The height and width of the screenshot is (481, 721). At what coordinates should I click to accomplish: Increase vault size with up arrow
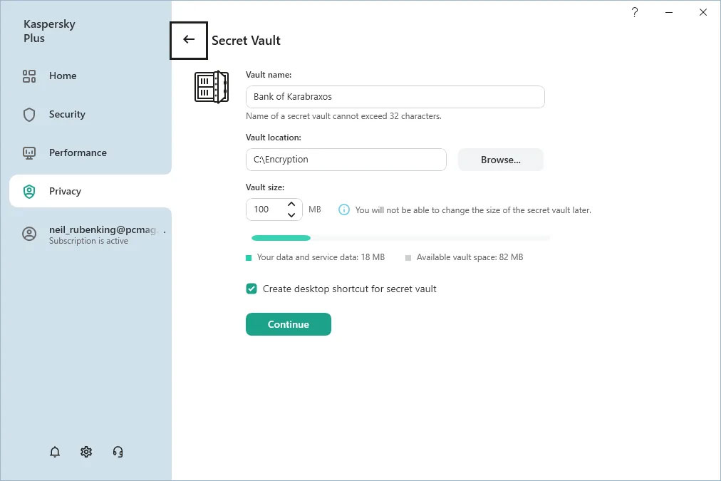click(291, 204)
